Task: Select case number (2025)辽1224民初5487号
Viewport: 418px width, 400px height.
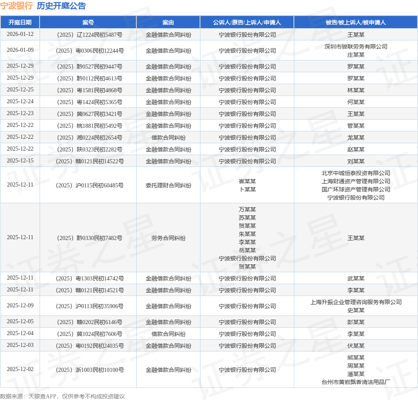Action: pos(89,35)
